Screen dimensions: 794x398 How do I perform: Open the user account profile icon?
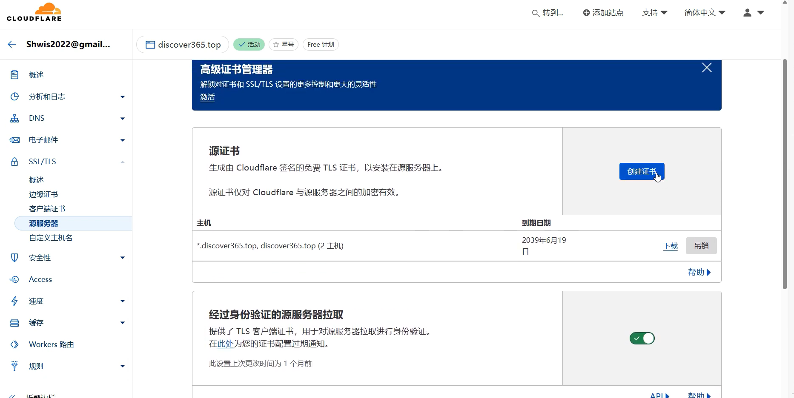(x=747, y=13)
